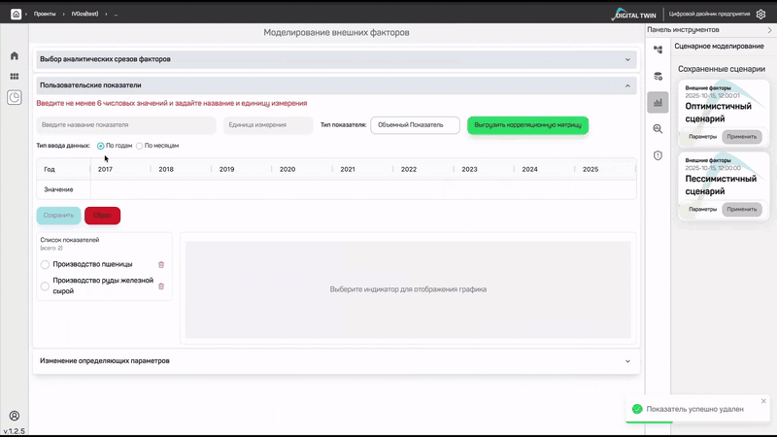Screen dimensions: 777x437
Task: Click the magnifier zoom tool icon
Action: point(658,128)
